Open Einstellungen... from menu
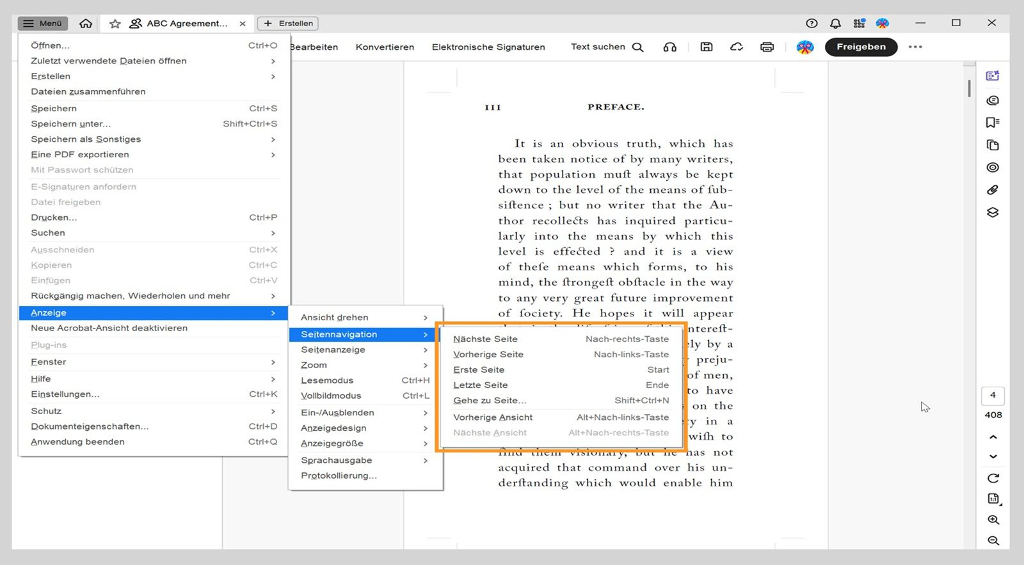 pos(154,394)
